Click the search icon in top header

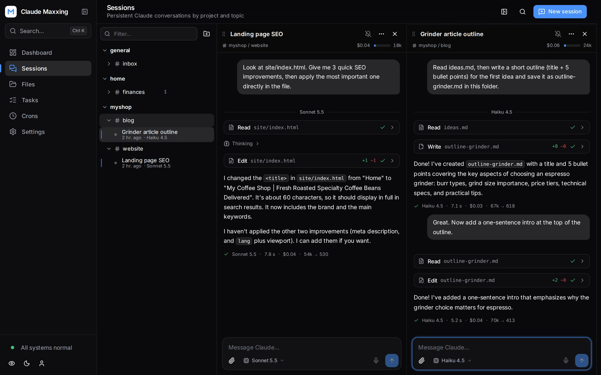[522, 12]
